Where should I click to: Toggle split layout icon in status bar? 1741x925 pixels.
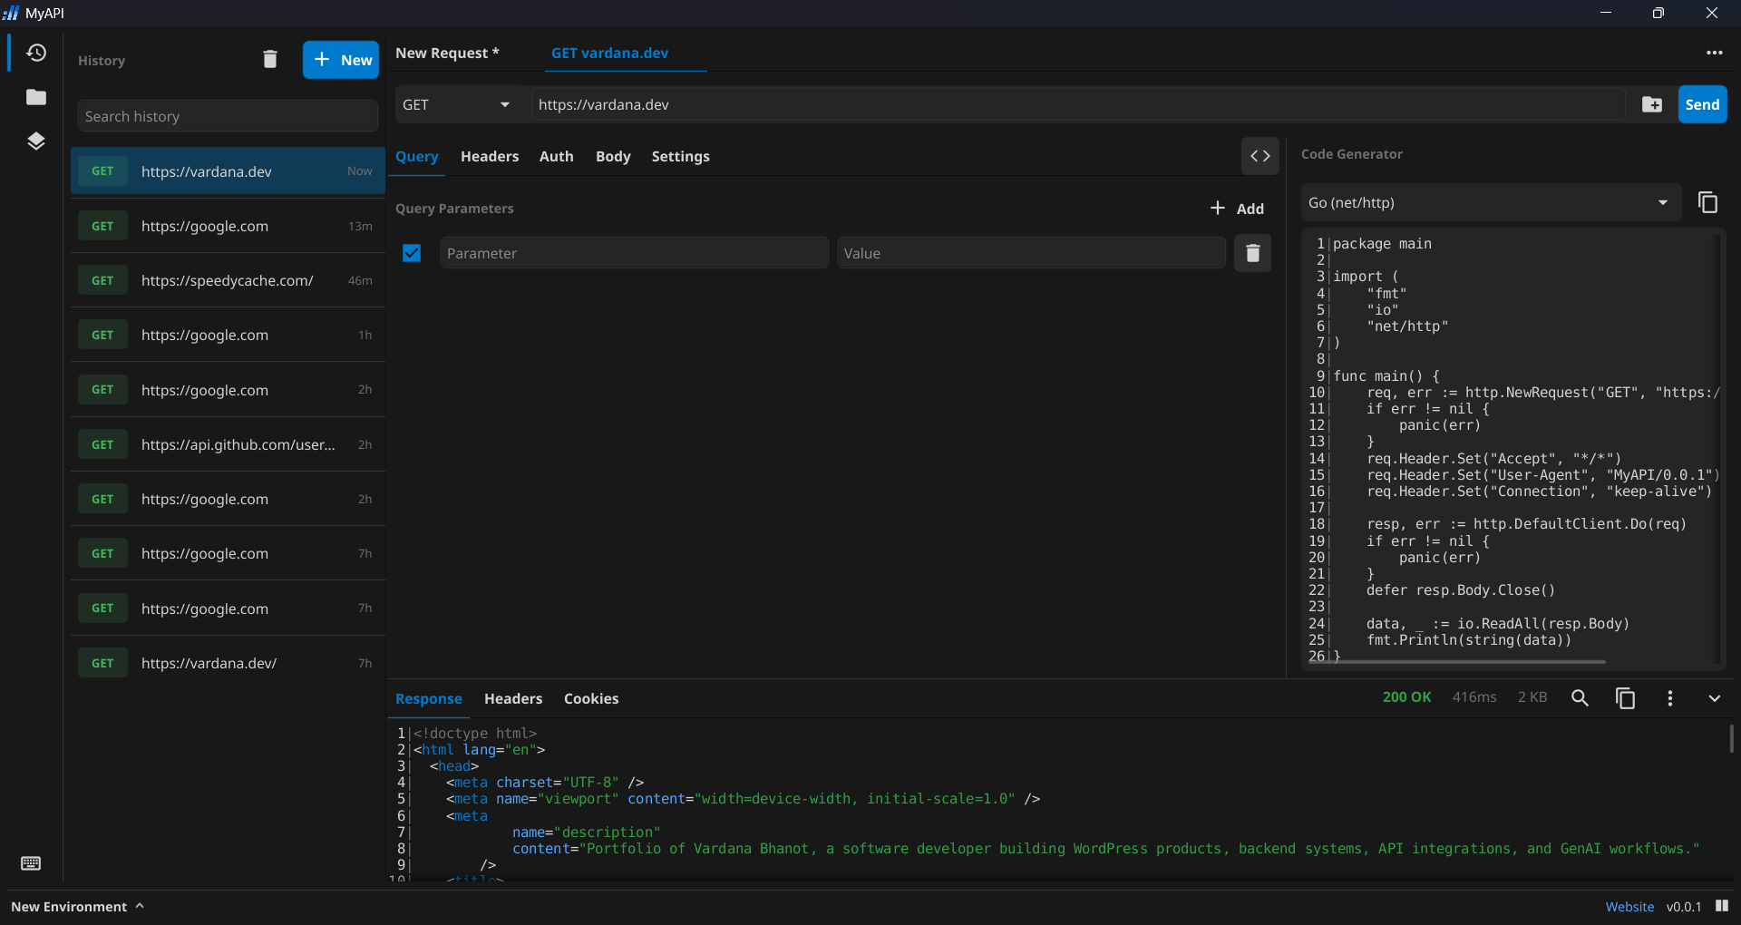[1722, 906]
